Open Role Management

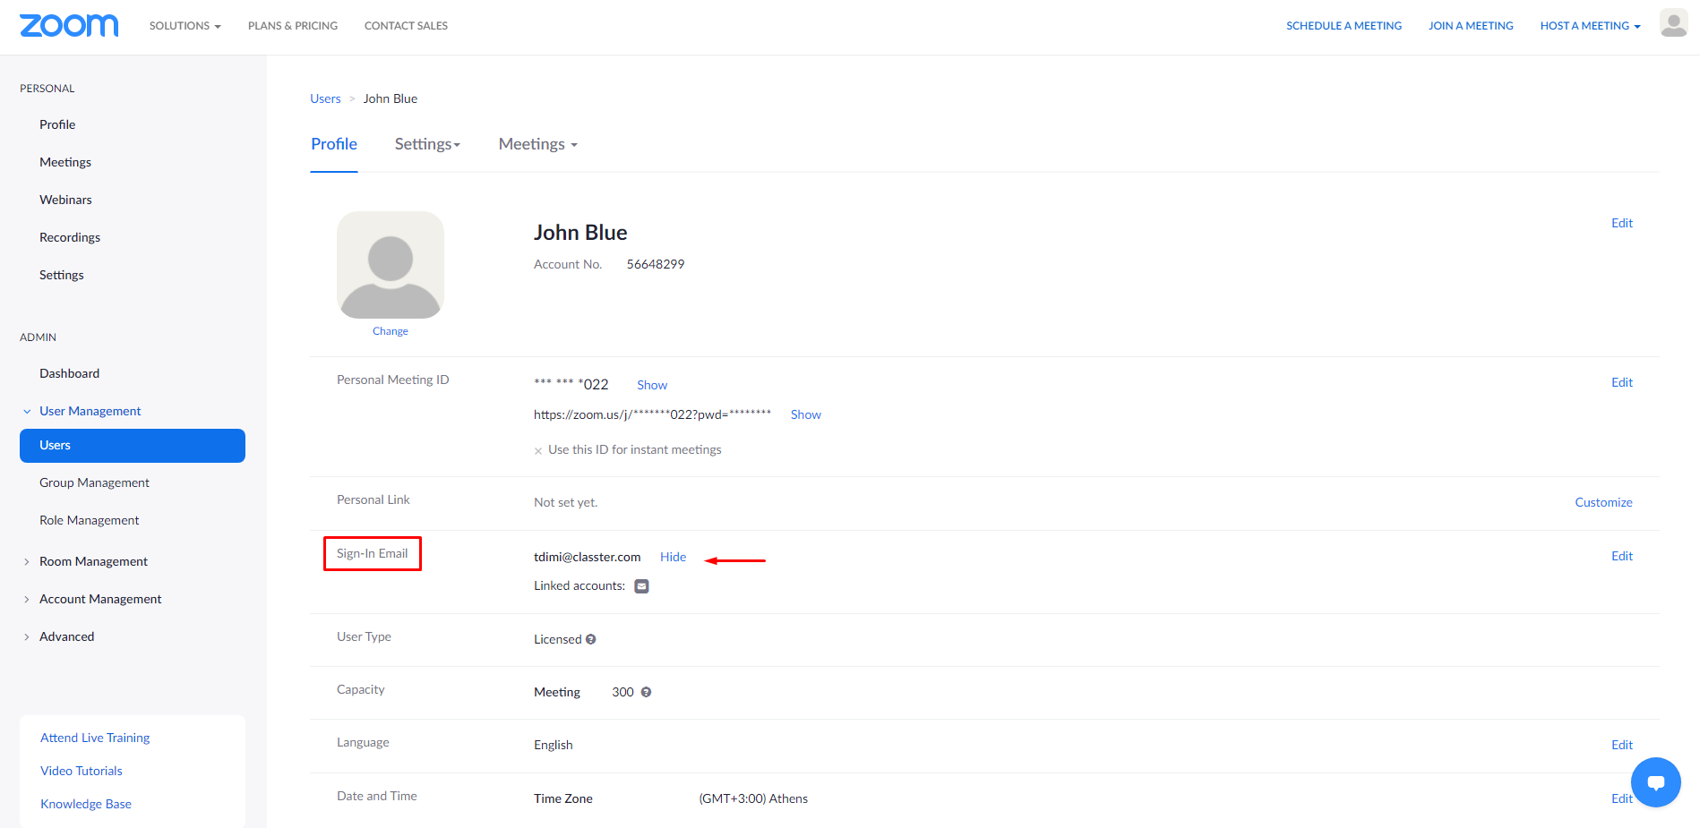point(90,520)
